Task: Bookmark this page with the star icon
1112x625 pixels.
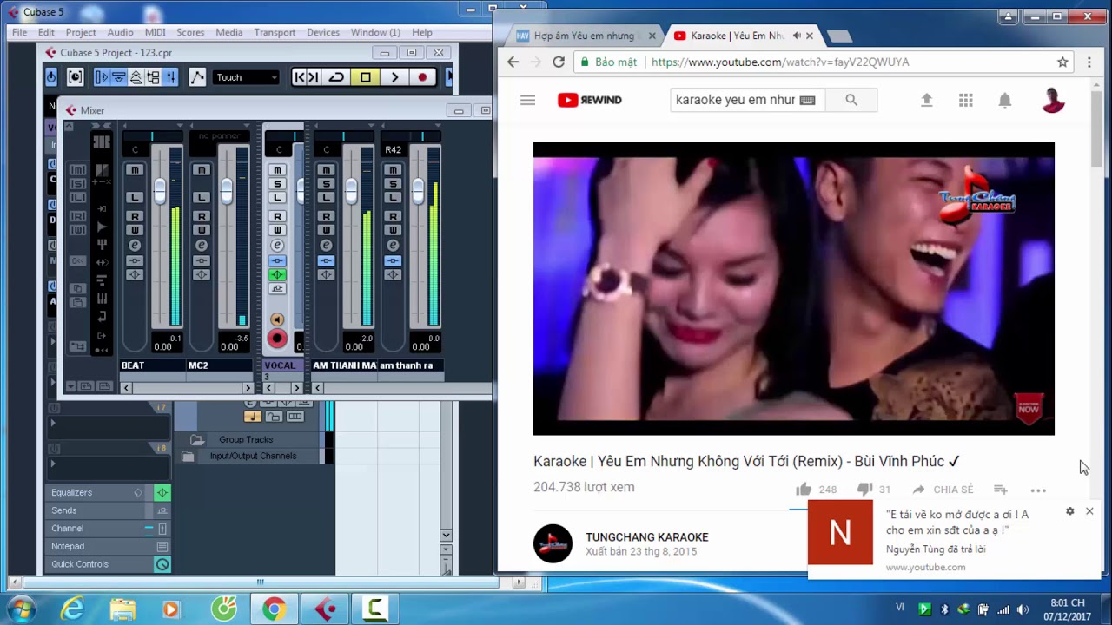Action: pos(1062,62)
